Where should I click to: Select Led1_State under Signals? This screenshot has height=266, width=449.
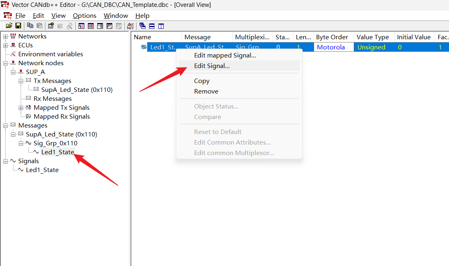point(42,170)
